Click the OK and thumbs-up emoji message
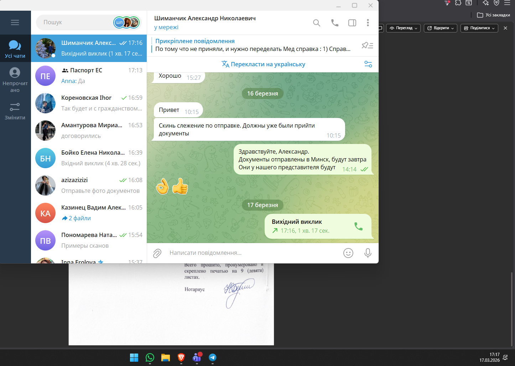The height and width of the screenshot is (366, 515). [x=172, y=186]
